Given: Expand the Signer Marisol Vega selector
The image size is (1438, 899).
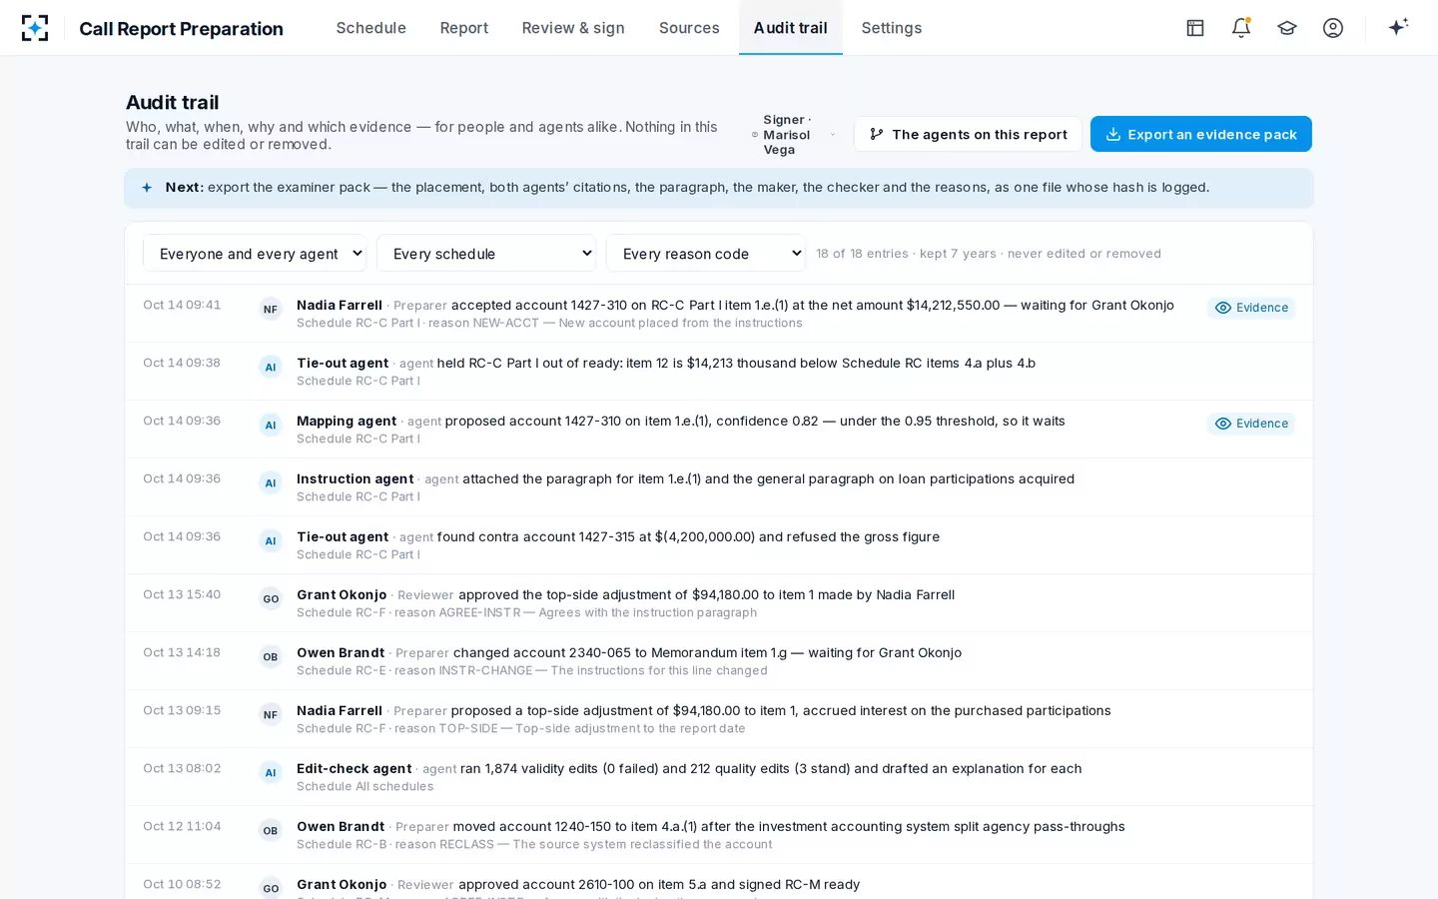Looking at the screenshot, I should pyautogui.click(x=794, y=135).
